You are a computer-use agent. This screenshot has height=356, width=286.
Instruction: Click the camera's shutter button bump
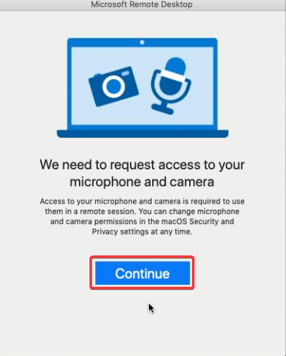97,75
